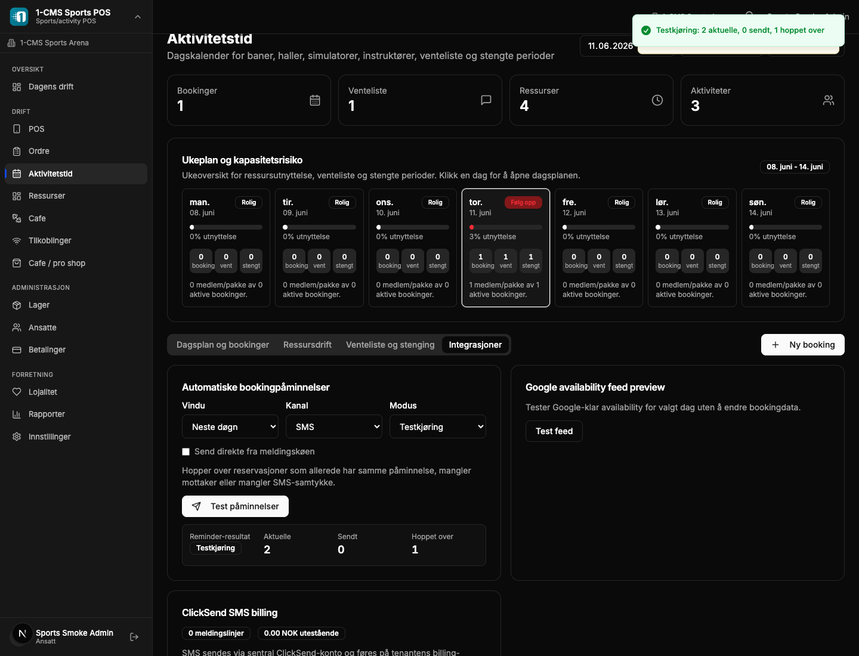Click the 0 meldingslinjer badge

[x=216, y=633]
